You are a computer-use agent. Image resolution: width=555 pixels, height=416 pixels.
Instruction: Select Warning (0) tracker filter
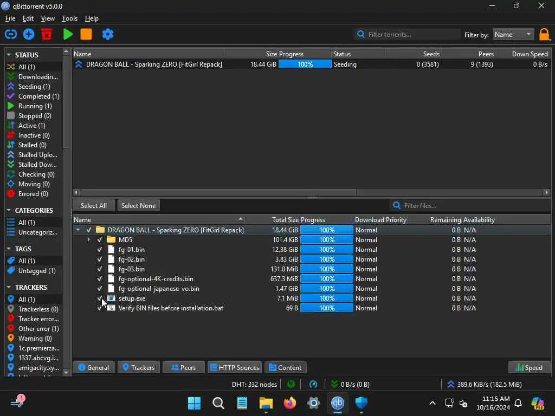pyautogui.click(x=34, y=338)
